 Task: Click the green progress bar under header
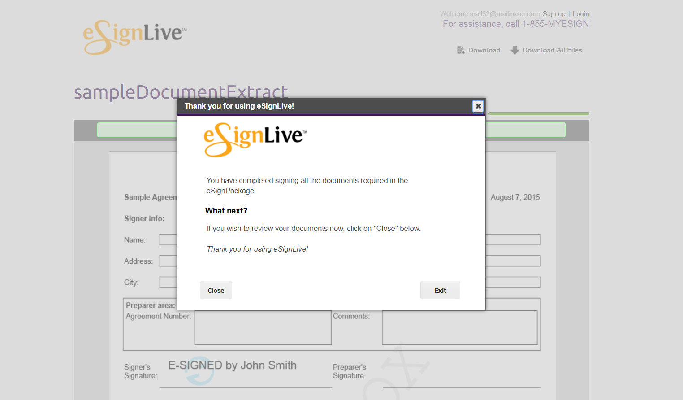pyautogui.click(x=539, y=114)
